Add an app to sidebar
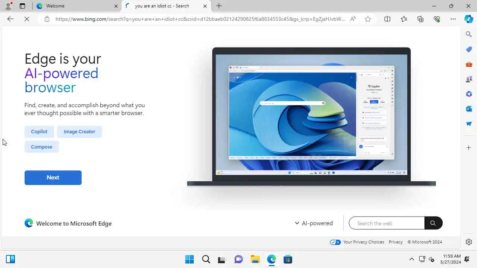This screenshot has width=477, height=268. point(469,148)
